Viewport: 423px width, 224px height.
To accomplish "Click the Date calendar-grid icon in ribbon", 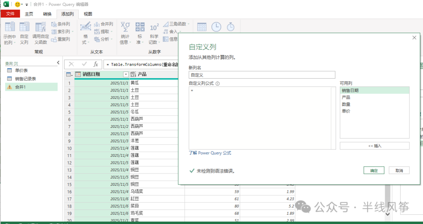I will 202,27.
